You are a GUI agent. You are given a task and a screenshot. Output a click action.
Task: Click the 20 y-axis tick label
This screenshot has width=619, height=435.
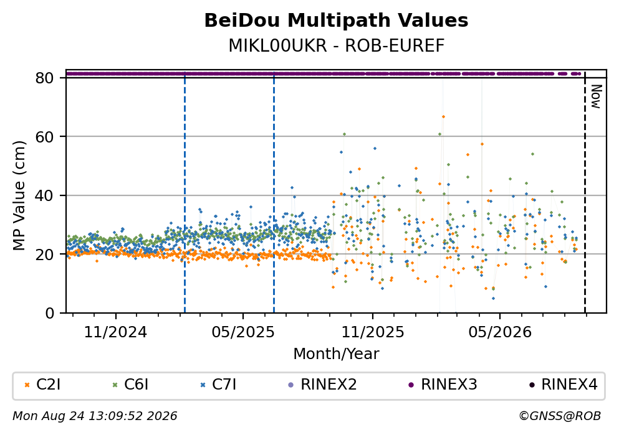click(44, 254)
